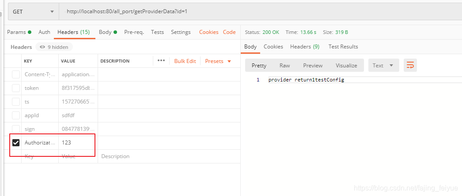Click the ts key cell
The height and width of the screenshot is (196, 462).
pos(40,102)
